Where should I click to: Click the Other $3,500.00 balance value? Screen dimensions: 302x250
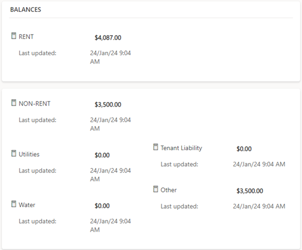point(250,191)
